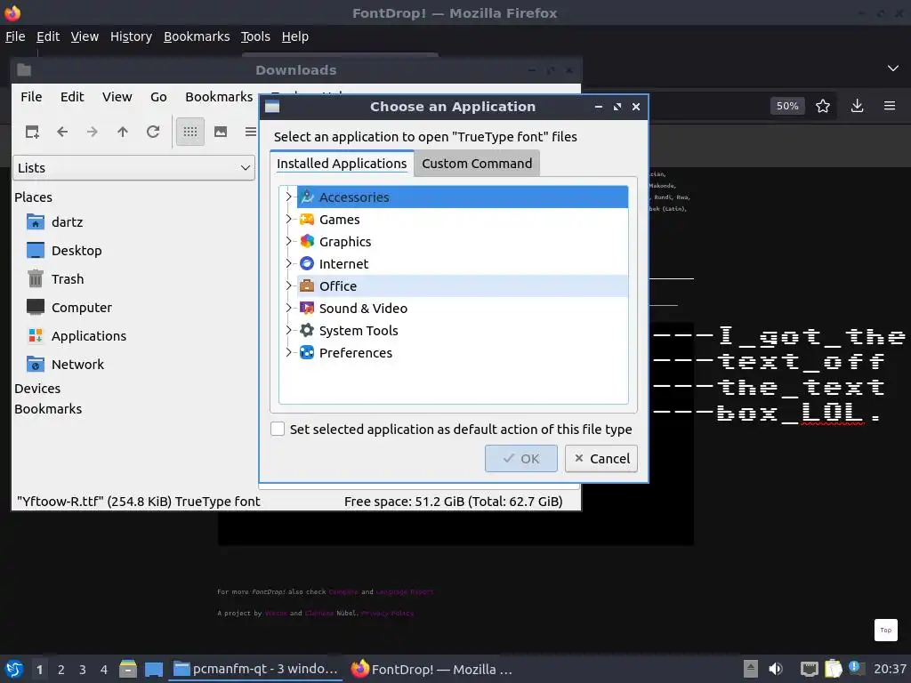This screenshot has height=683, width=911.
Task: Click the volume icon in system tray
Action: [776, 669]
